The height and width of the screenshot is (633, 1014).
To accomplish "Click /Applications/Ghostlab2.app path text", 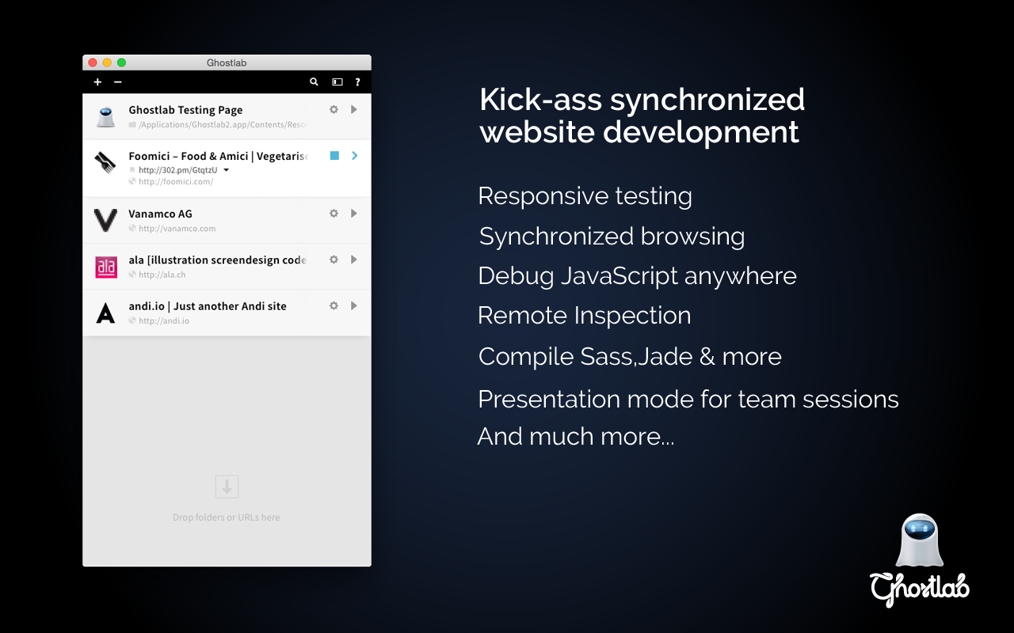I will coord(223,125).
